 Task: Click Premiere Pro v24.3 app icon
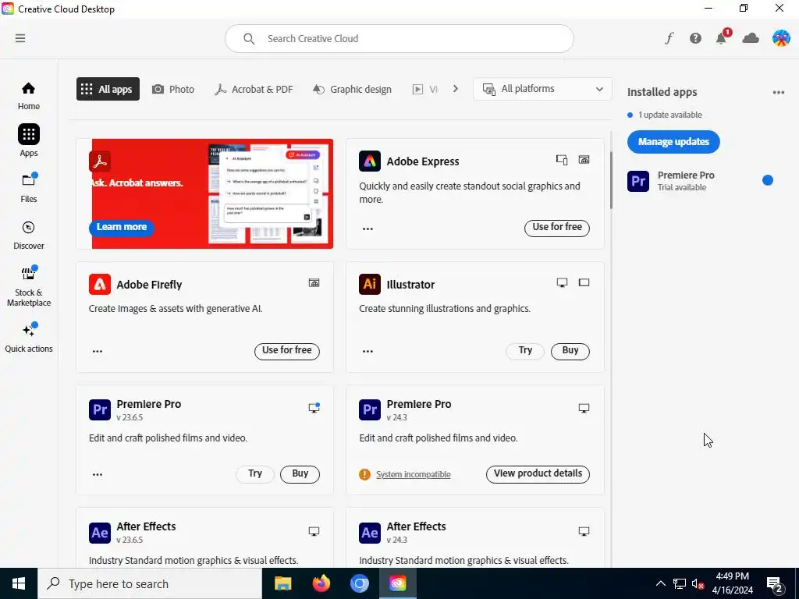(369, 409)
